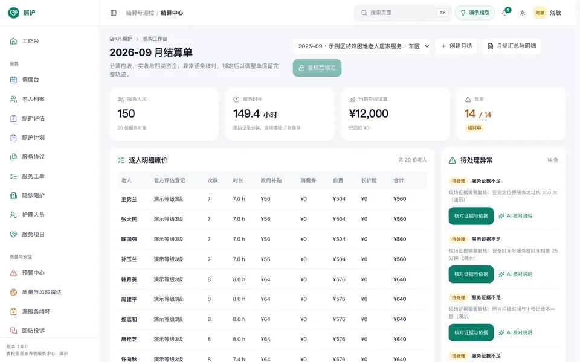
Task: Click 合计 column header
Action: [x=399, y=180]
